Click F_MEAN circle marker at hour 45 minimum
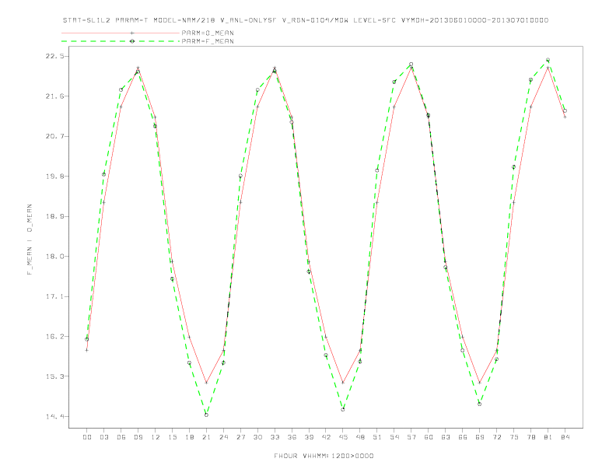This screenshot has width=616, height=476. [343, 409]
